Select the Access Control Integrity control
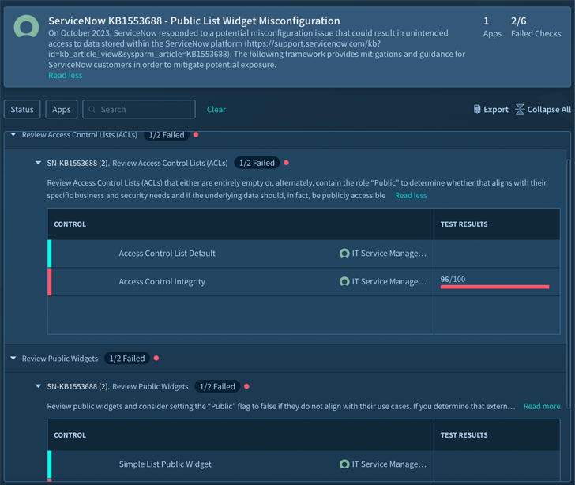 tap(162, 281)
